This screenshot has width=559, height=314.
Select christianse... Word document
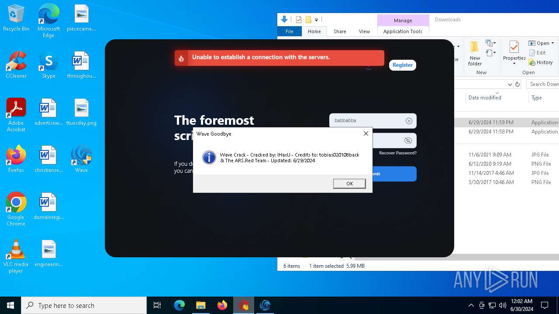tap(48, 159)
